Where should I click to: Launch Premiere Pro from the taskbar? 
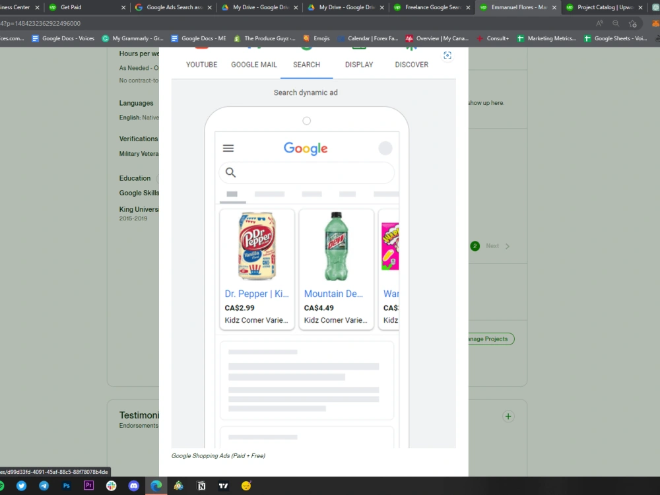pyautogui.click(x=89, y=486)
